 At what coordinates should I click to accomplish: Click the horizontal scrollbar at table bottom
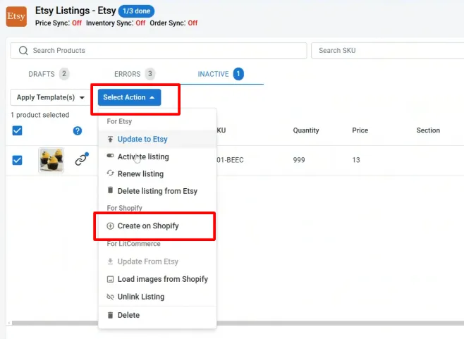tap(237, 323)
